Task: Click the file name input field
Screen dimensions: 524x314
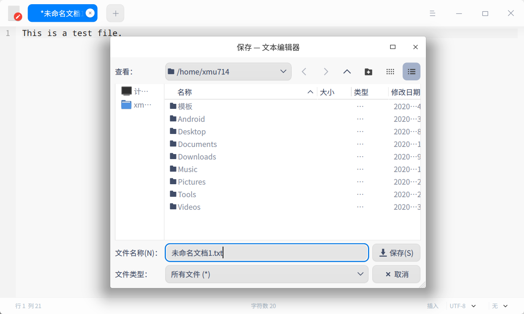Action: 267,253
